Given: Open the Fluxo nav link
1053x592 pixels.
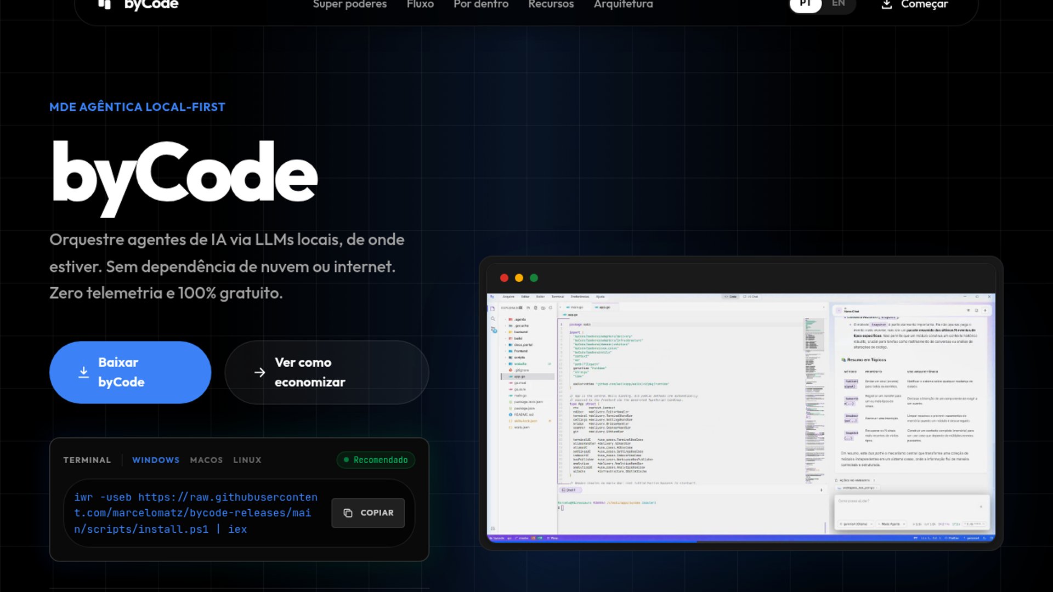Looking at the screenshot, I should pos(420,4).
